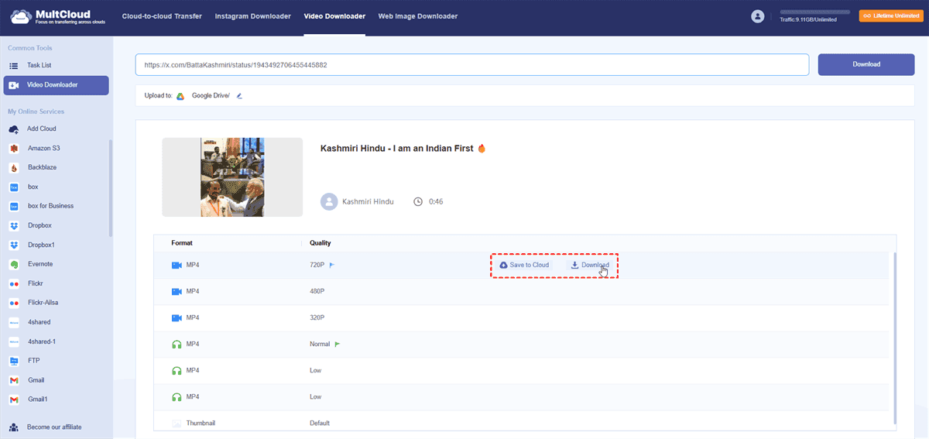This screenshot has width=929, height=439.
Task: Select the MP4 480P format row
Action: click(x=317, y=291)
